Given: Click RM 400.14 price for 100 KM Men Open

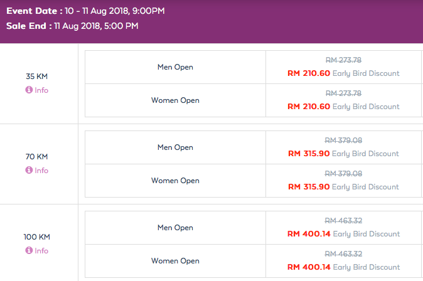Looking at the screenshot, I should (x=309, y=234).
